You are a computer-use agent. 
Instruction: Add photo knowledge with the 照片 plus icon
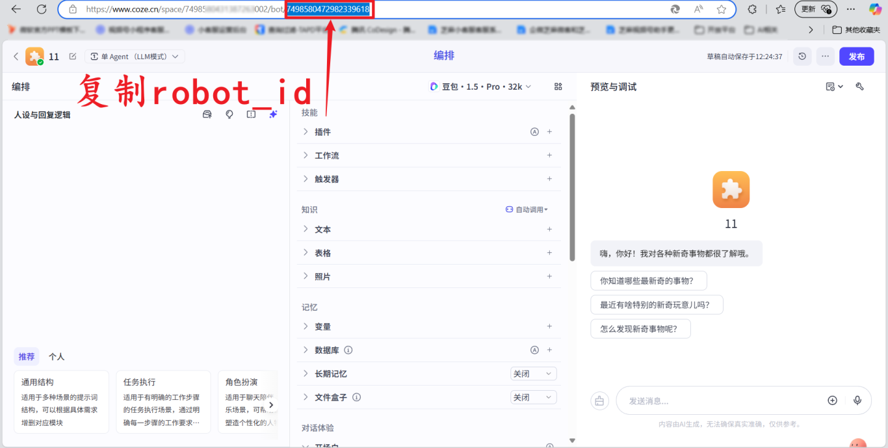click(549, 276)
